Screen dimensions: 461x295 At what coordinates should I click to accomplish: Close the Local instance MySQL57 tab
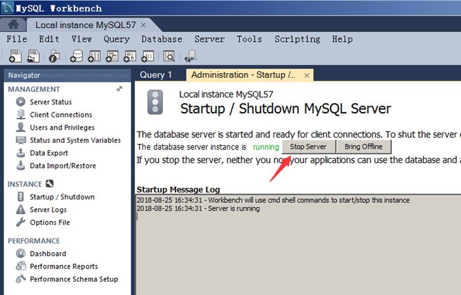(x=143, y=26)
